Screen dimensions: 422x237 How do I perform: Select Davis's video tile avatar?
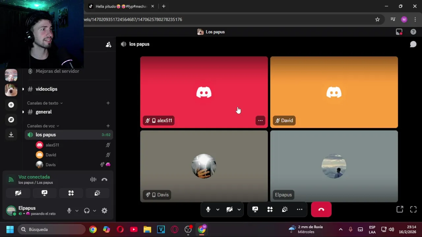(x=204, y=166)
